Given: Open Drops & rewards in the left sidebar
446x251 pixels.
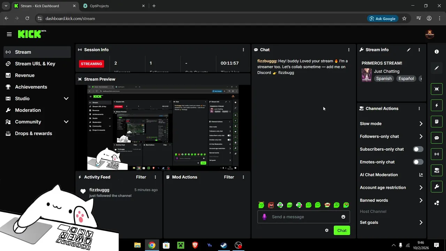Looking at the screenshot, I should coord(37,134).
